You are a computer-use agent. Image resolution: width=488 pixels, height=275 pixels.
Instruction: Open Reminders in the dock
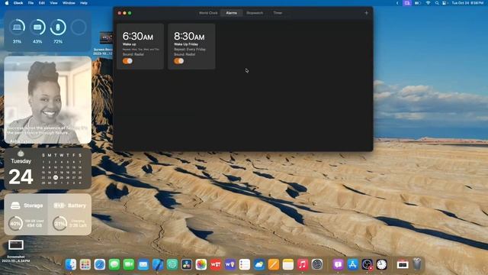click(x=245, y=264)
